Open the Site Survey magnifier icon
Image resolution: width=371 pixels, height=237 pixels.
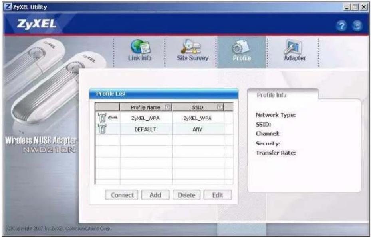(x=191, y=47)
